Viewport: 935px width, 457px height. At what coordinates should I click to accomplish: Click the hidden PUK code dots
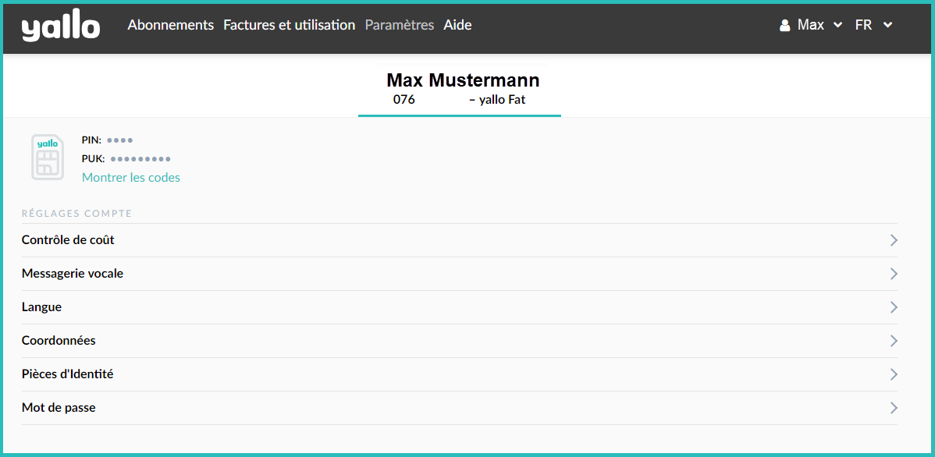[x=140, y=159]
